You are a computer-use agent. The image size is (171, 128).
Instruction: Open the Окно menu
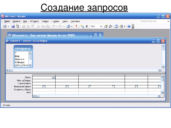point(65,21)
